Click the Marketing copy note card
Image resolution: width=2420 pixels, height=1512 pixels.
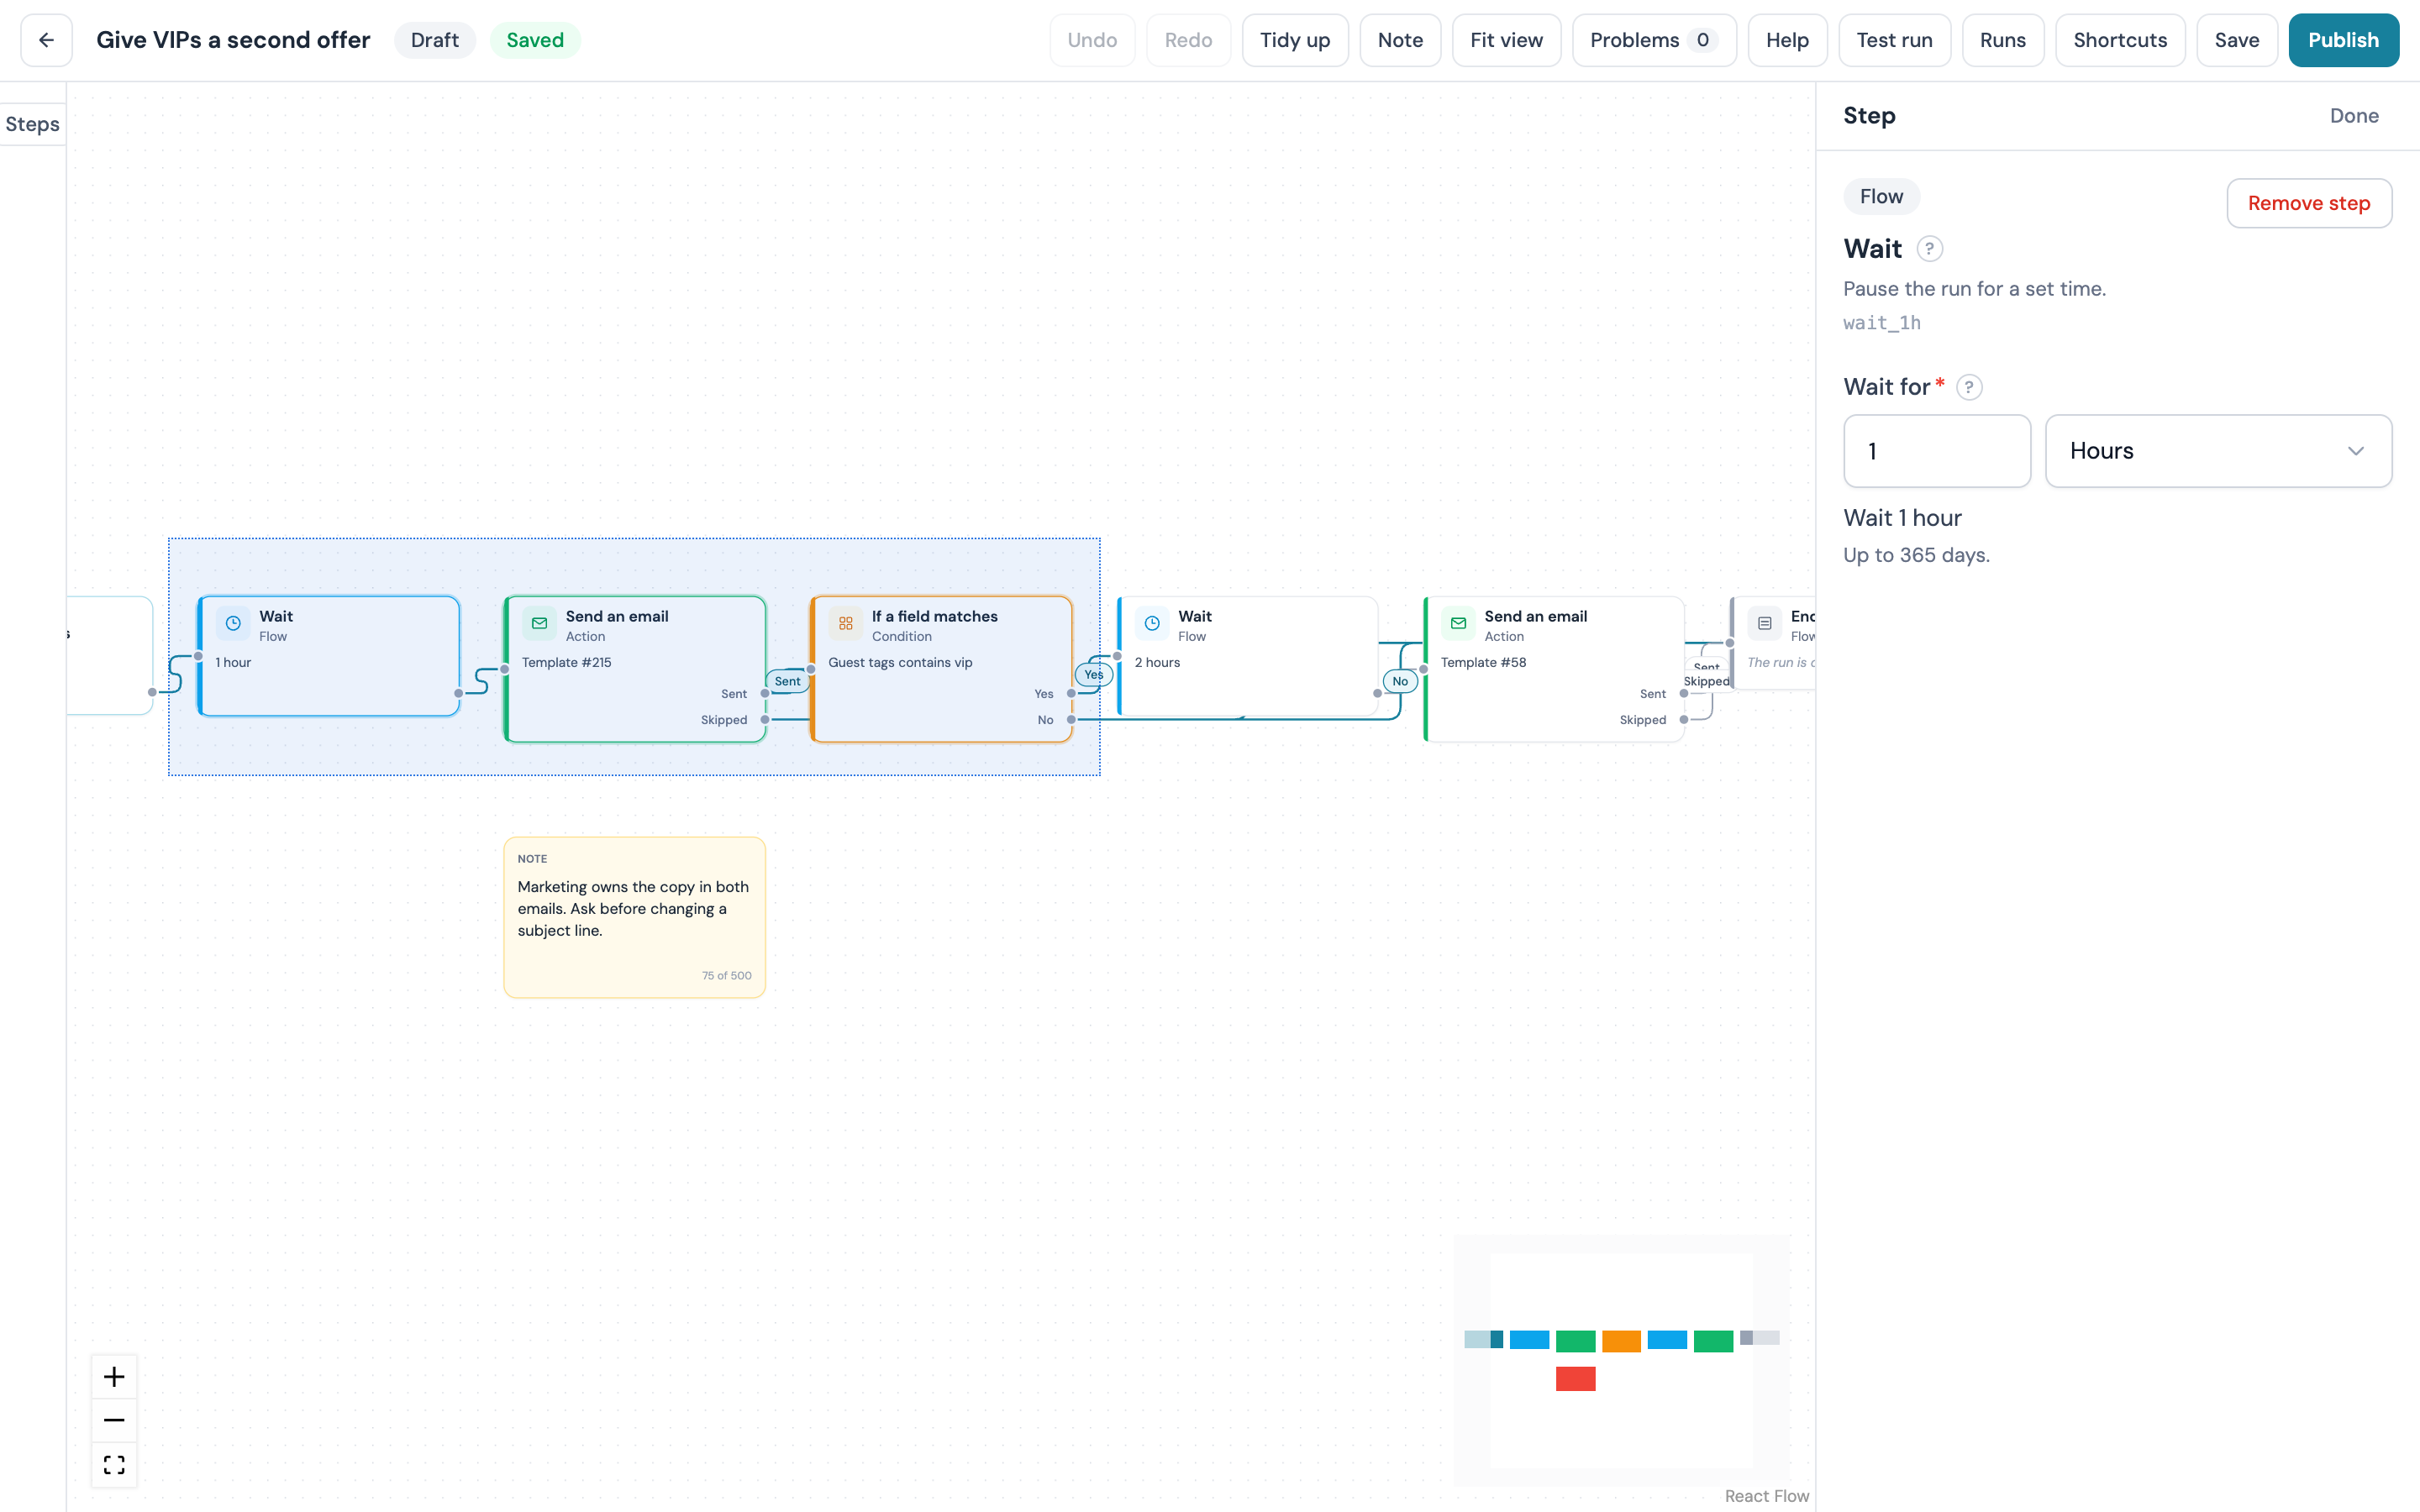point(635,917)
